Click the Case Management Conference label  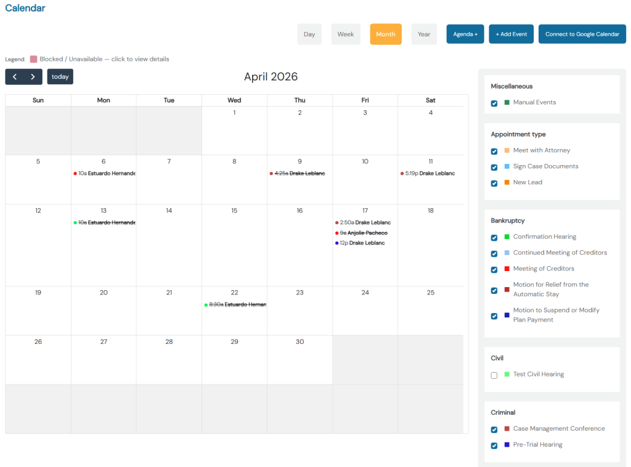click(x=559, y=428)
